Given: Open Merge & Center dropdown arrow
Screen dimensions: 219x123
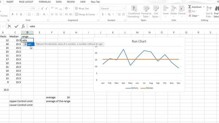Looking at the screenshot, I should point(97,14).
